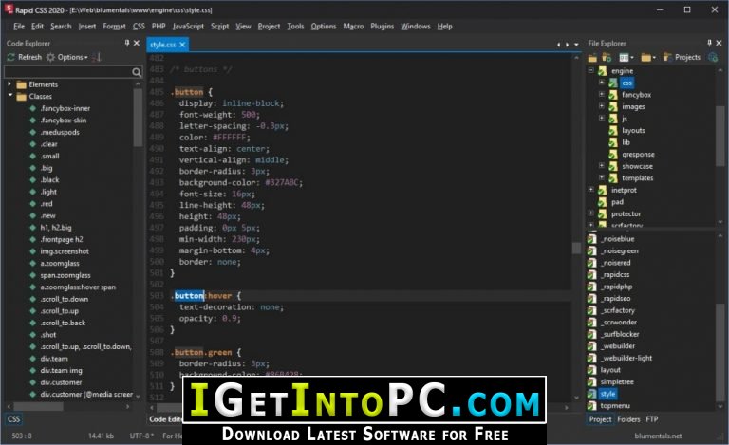Select the _rapidcss file
Viewport: 729px width, 445px height.
point(615,274)
